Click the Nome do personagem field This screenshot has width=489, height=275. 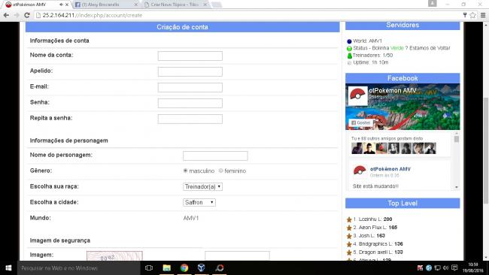215,156
